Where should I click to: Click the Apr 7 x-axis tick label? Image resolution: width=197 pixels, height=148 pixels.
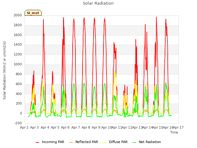76,127
